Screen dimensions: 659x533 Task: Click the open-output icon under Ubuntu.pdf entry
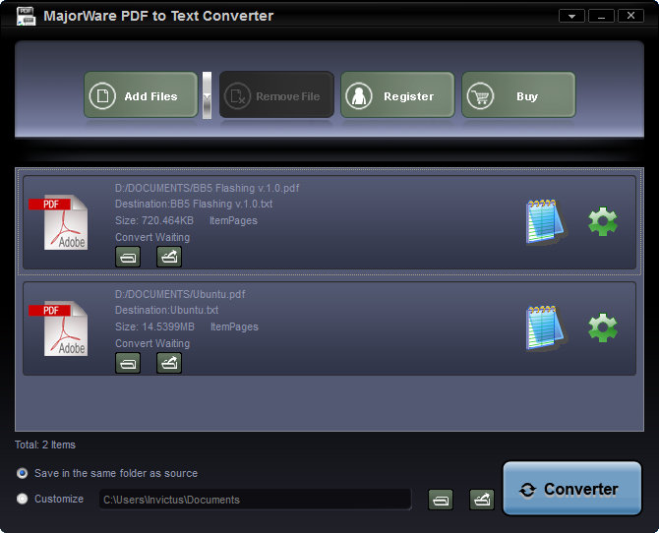(169, 363)
